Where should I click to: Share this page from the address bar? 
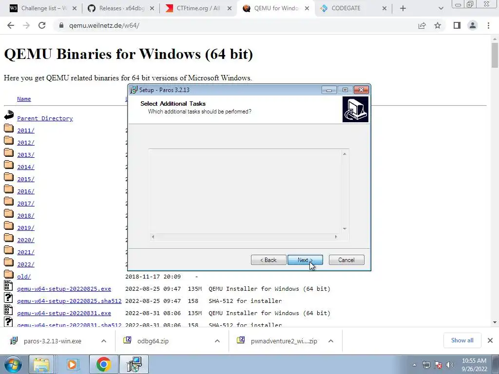422,25
